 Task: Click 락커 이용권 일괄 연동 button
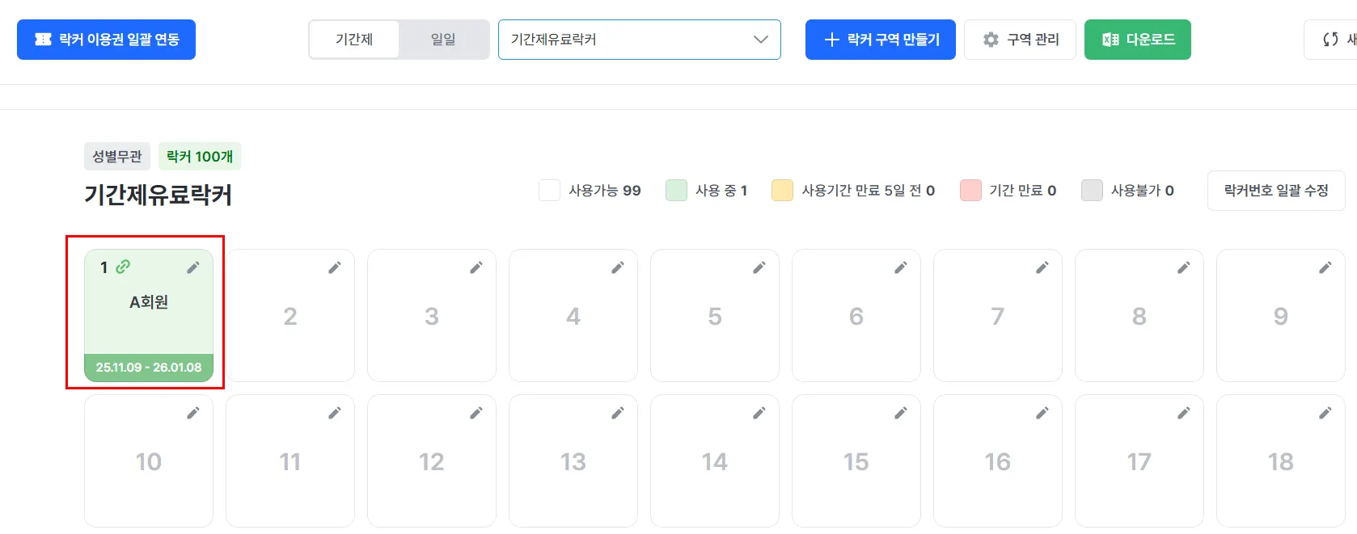tap(106, 40)
